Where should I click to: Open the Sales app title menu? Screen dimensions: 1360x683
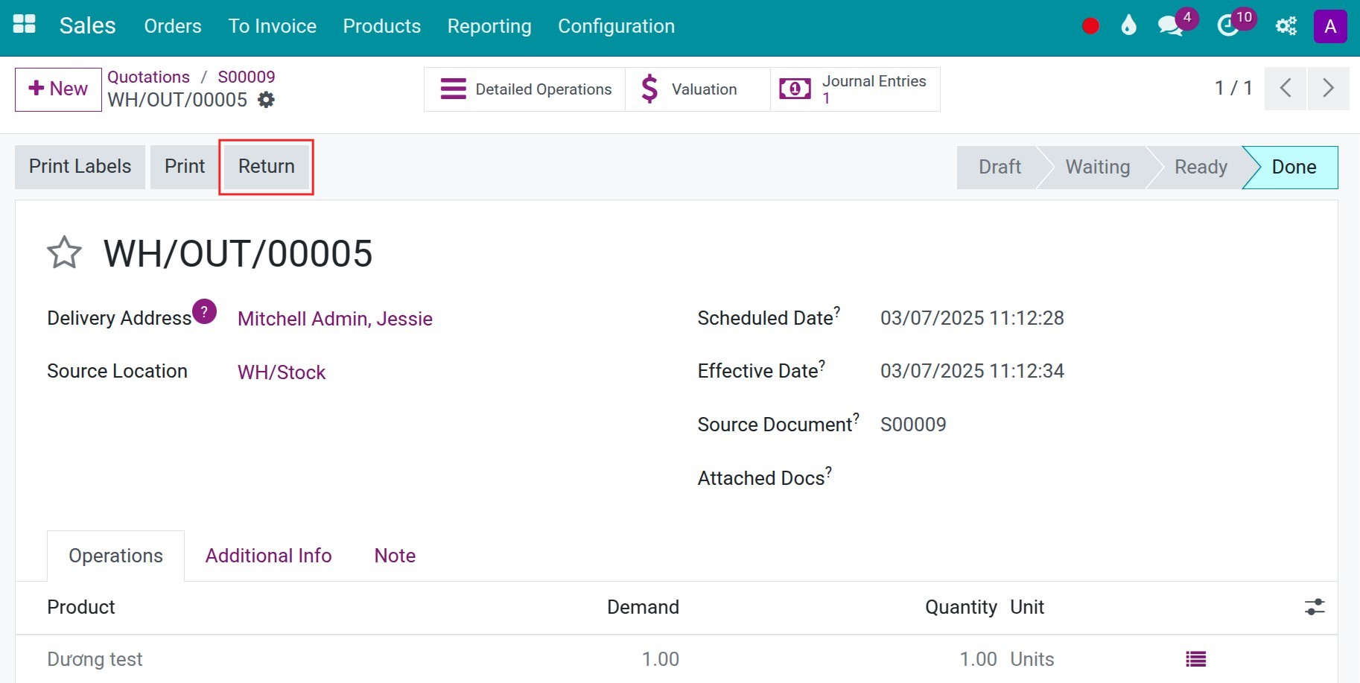tap(87, 26)
